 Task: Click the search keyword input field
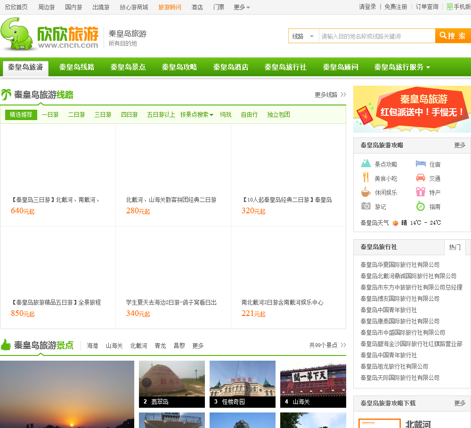pyautogui.click(x=377, y=36)
